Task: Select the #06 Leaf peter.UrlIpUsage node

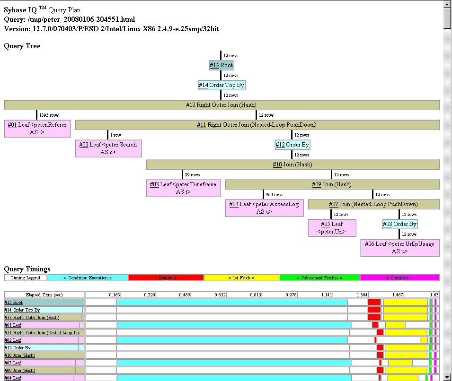Action: [x=369, y=244]
